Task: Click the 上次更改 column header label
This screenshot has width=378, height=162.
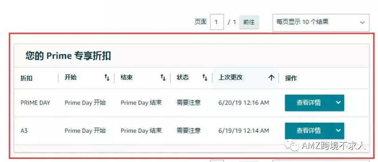Action: [x=230, y=78]
